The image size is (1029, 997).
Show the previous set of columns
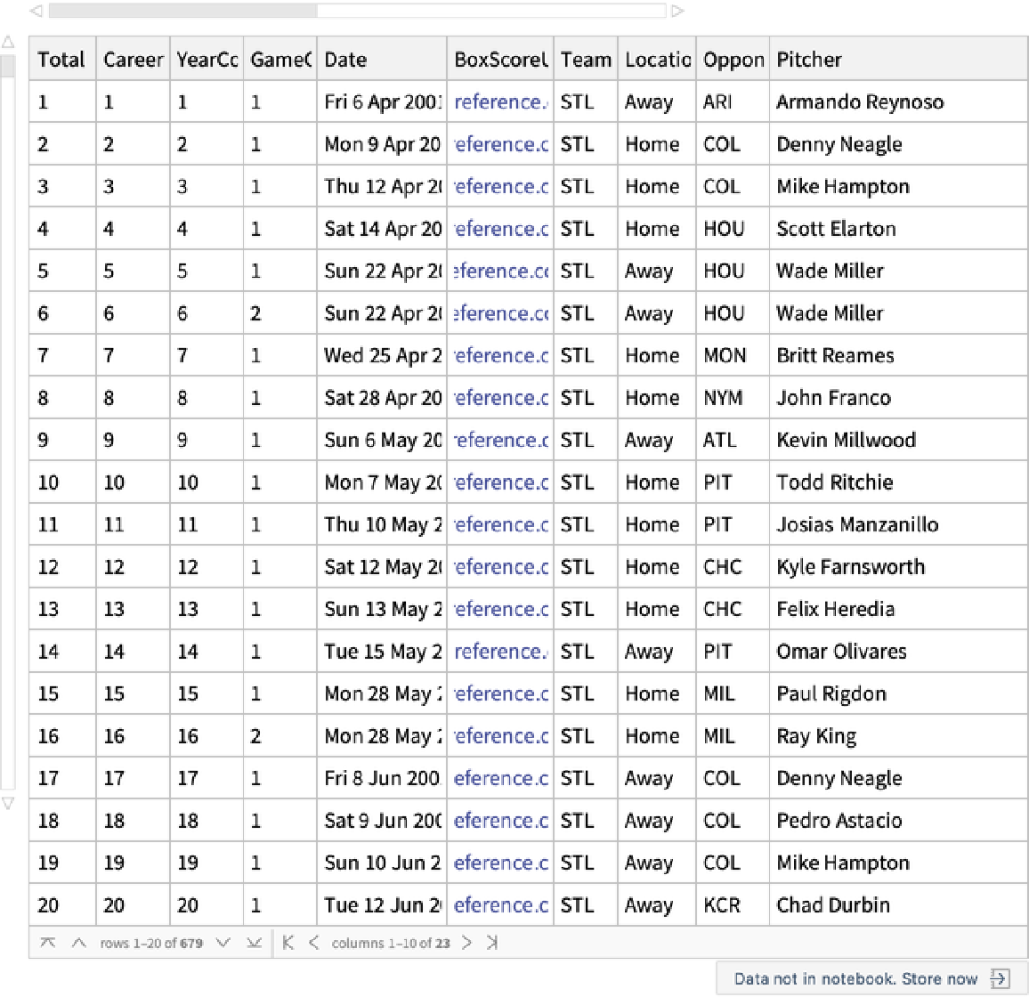(x=313, y=943)
